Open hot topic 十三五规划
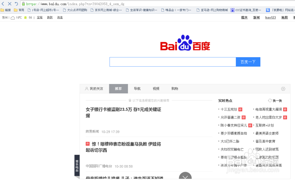 point(229,109)
